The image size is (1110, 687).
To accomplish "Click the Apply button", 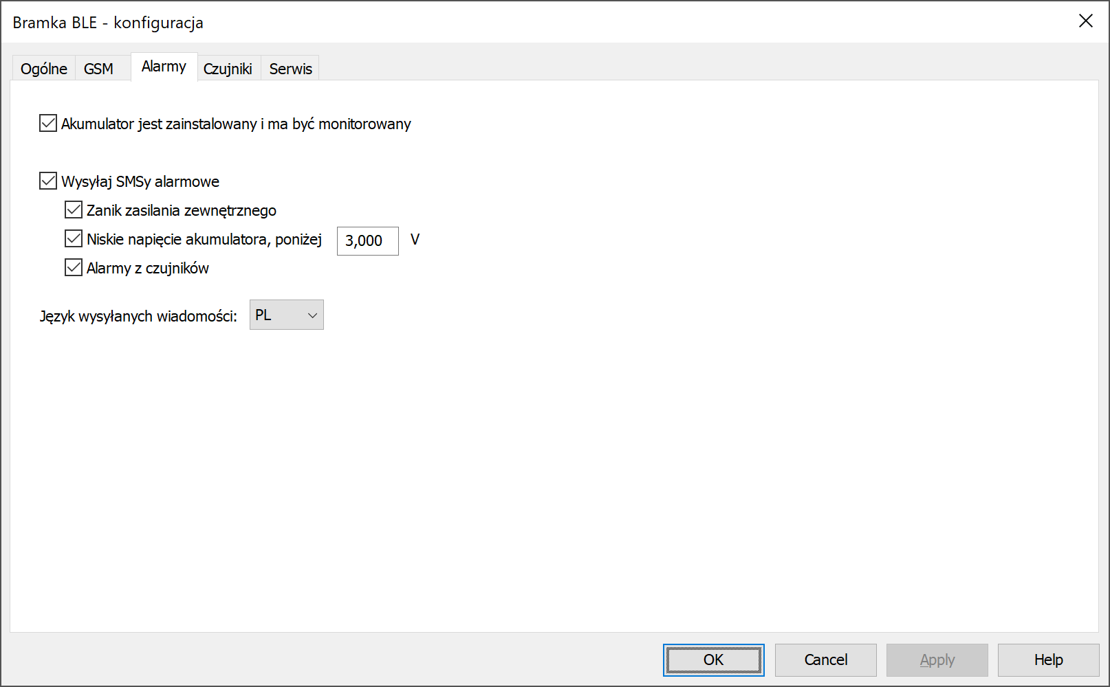I will click(x=937, y=660).
